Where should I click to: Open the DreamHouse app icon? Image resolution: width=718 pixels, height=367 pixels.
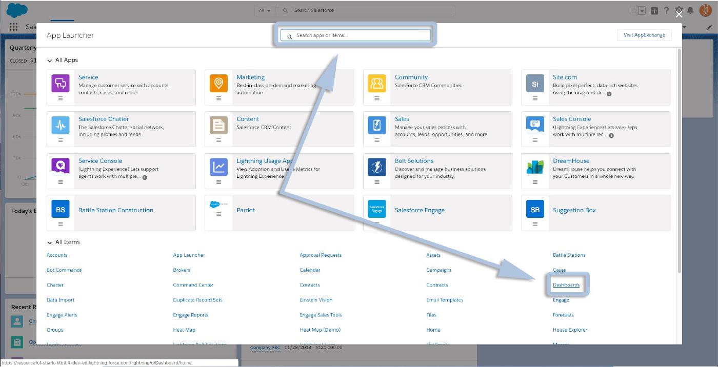pos(535,167)
